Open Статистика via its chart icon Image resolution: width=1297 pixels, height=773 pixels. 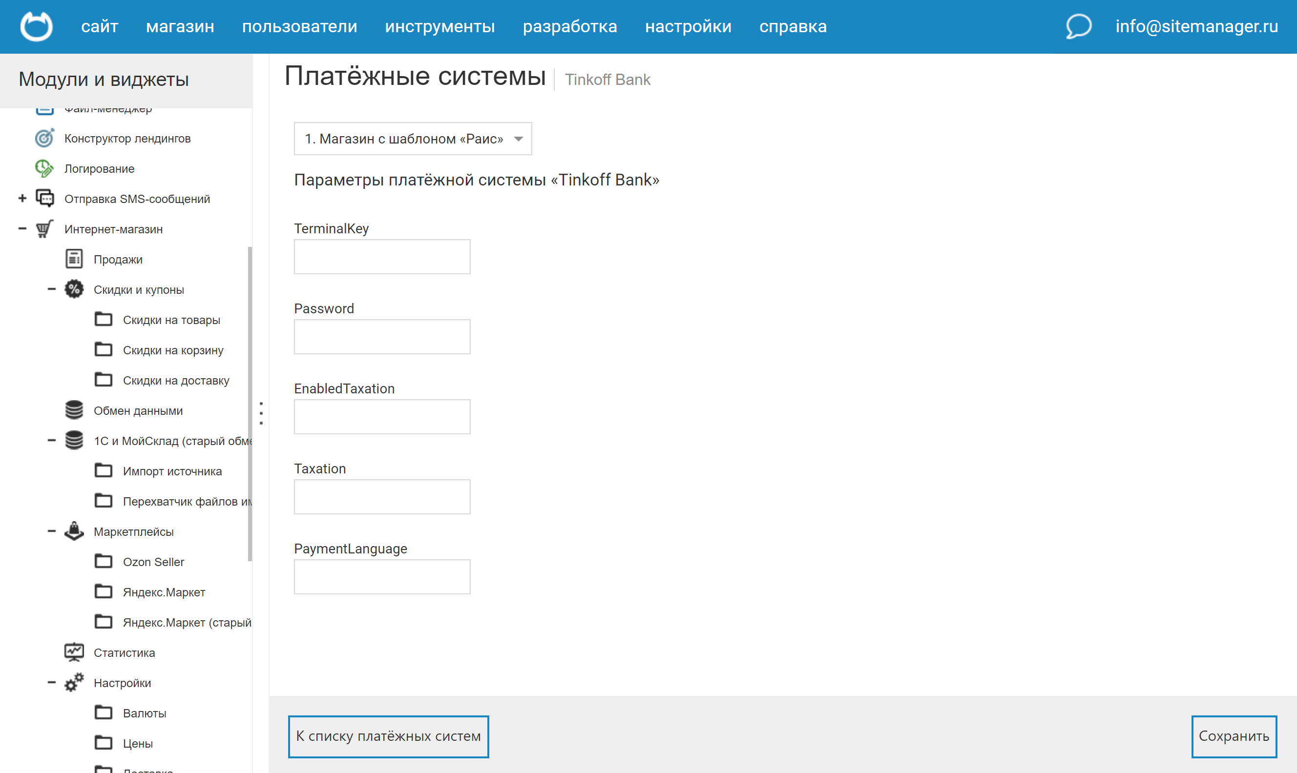tap(73, 652)
